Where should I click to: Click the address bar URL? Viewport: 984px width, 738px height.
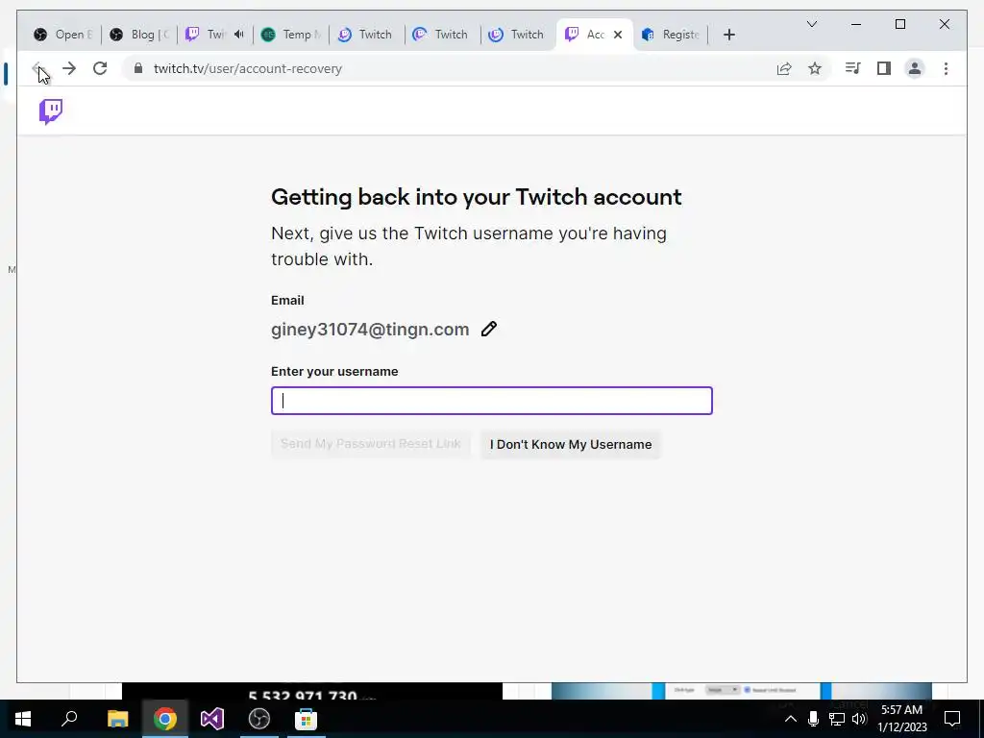[x=247, y=68]
